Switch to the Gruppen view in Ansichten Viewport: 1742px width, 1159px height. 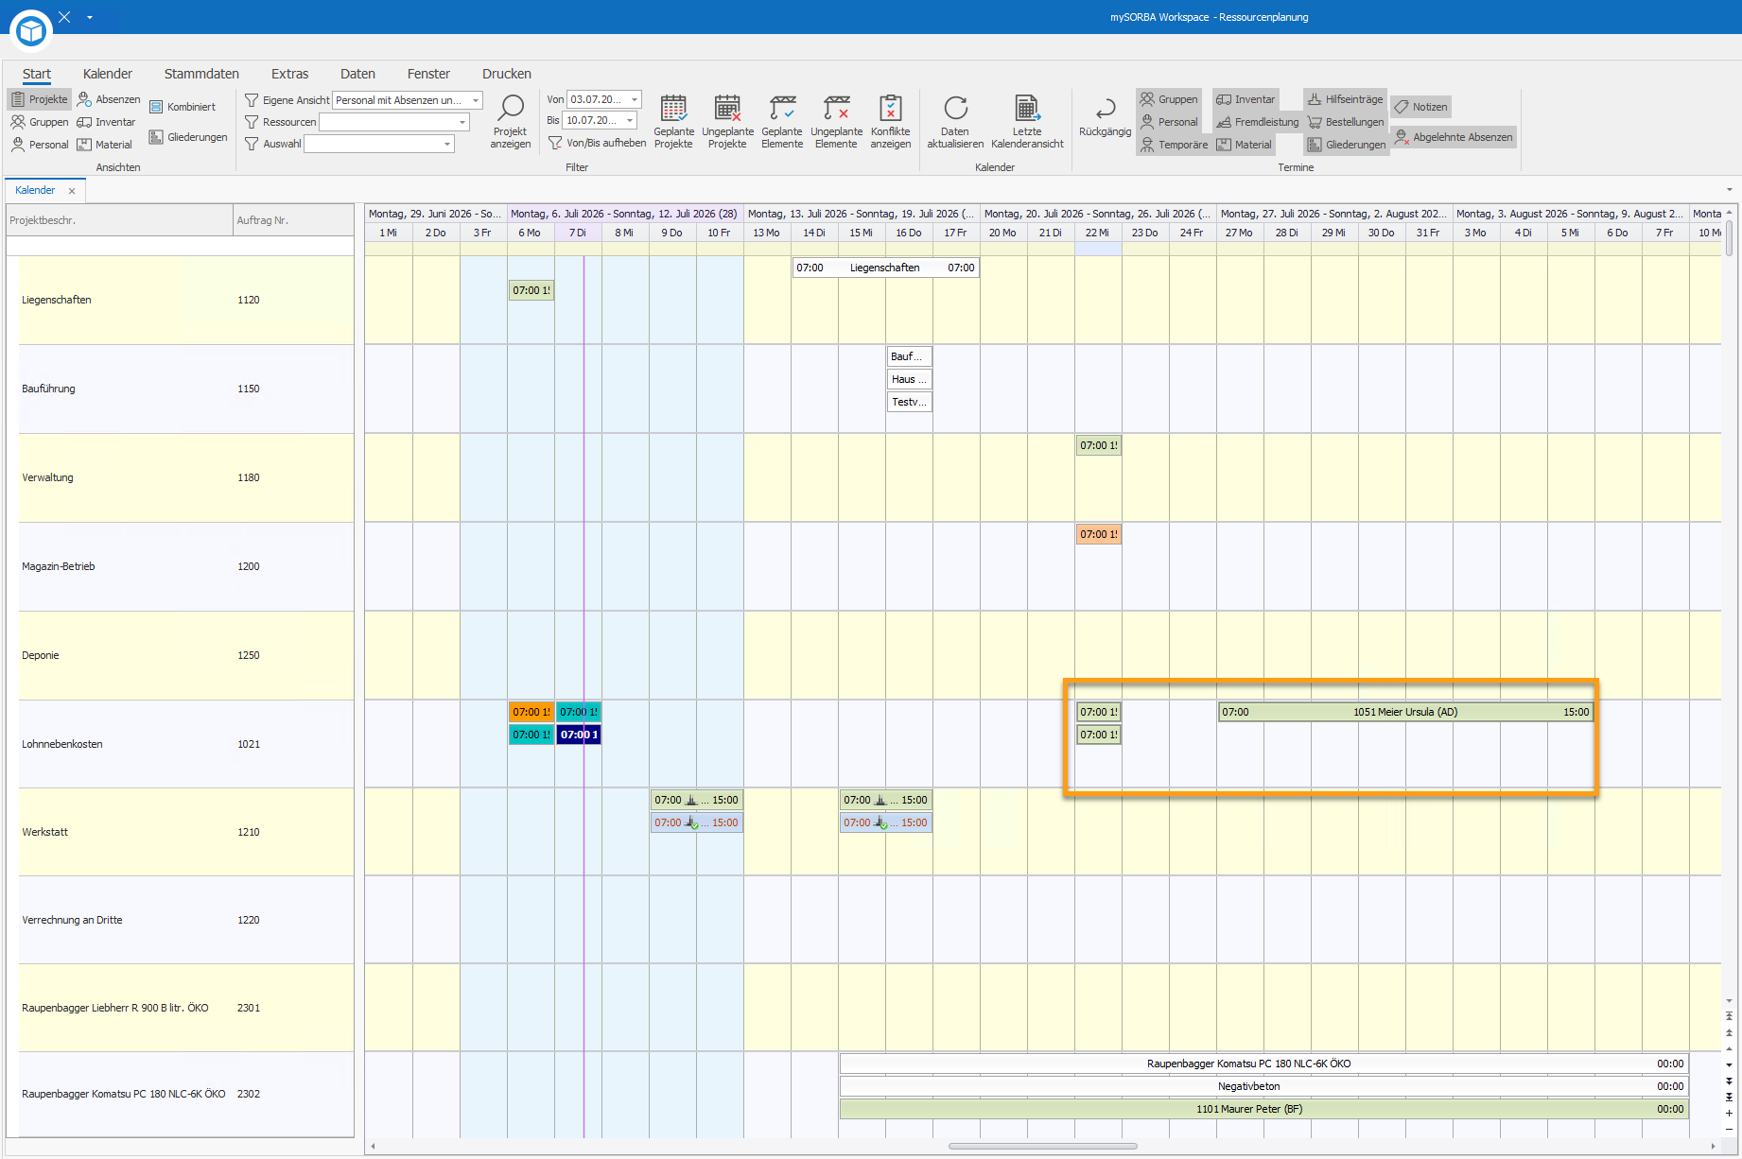click(x=39, y=122)
